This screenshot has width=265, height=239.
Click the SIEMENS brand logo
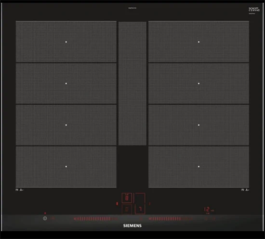[132, 226]
